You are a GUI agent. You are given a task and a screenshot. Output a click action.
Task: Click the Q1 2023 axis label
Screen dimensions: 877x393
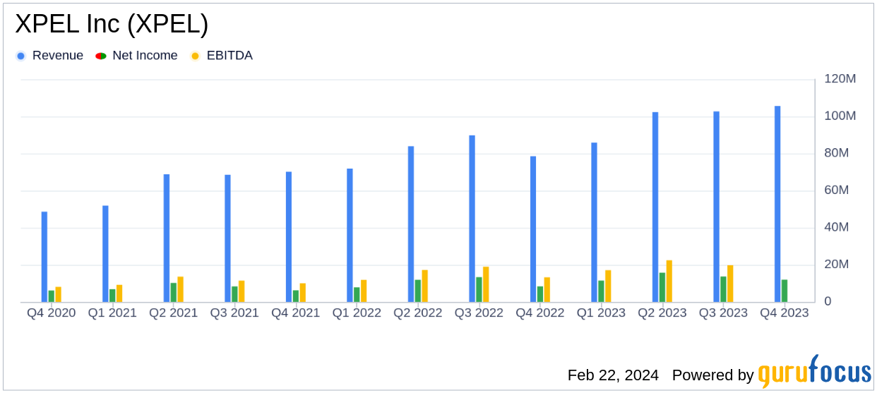point(601,313)
